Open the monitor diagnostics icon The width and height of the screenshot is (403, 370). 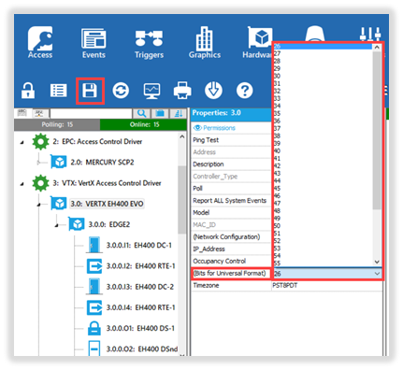pos(151,91)
